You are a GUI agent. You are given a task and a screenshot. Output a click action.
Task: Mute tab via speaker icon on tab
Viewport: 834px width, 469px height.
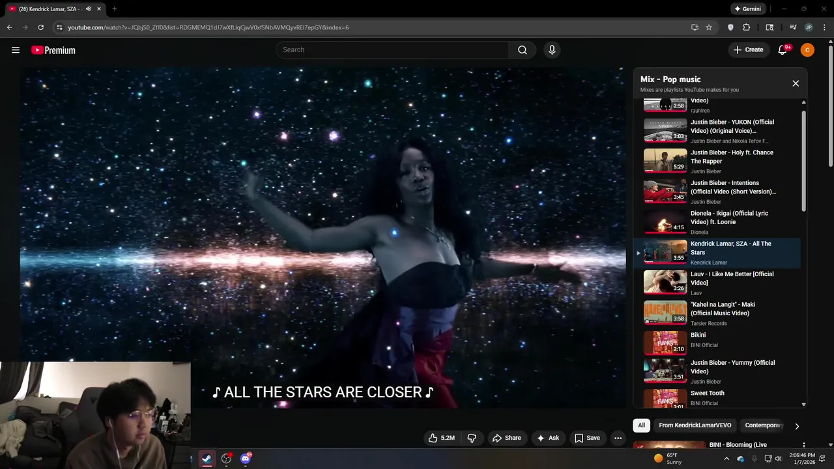coord(89,8)
